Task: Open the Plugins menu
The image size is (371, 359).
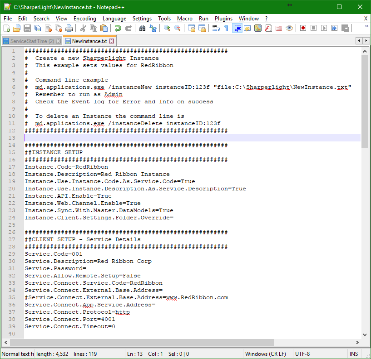Action: [x=223, y=19]
